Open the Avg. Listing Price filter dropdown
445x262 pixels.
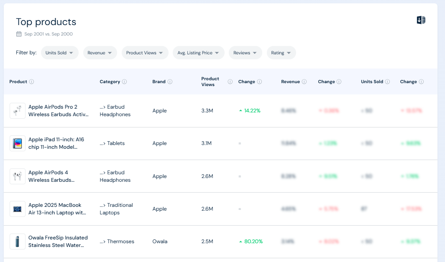click(x=198, y=53)
